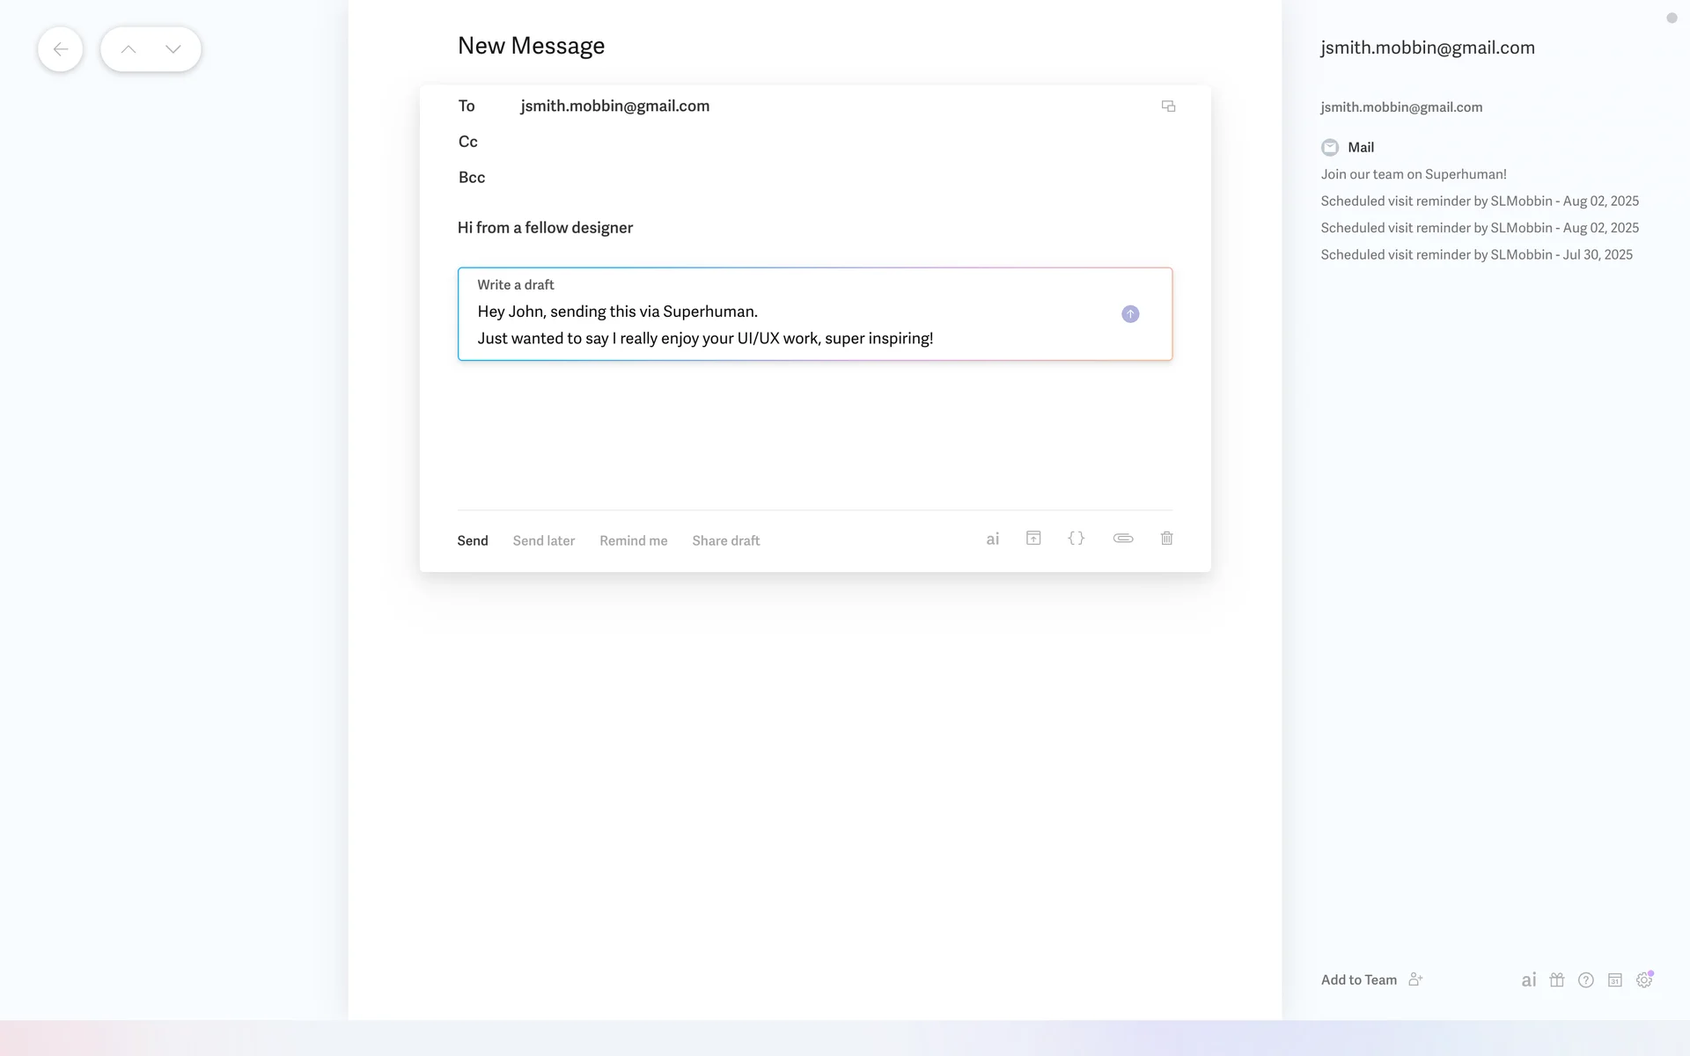Click the box with up-arrow icon in compose toolbar
The image size is (1690, 1056).
[x=1033, y=539]
